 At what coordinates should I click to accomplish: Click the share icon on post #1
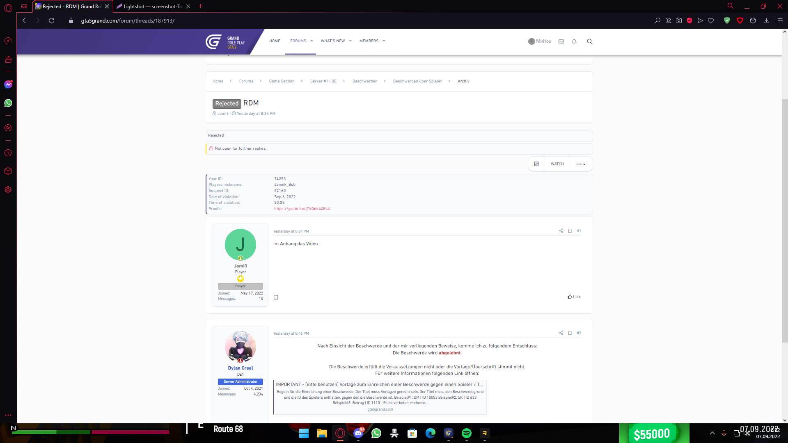(561, 231)
